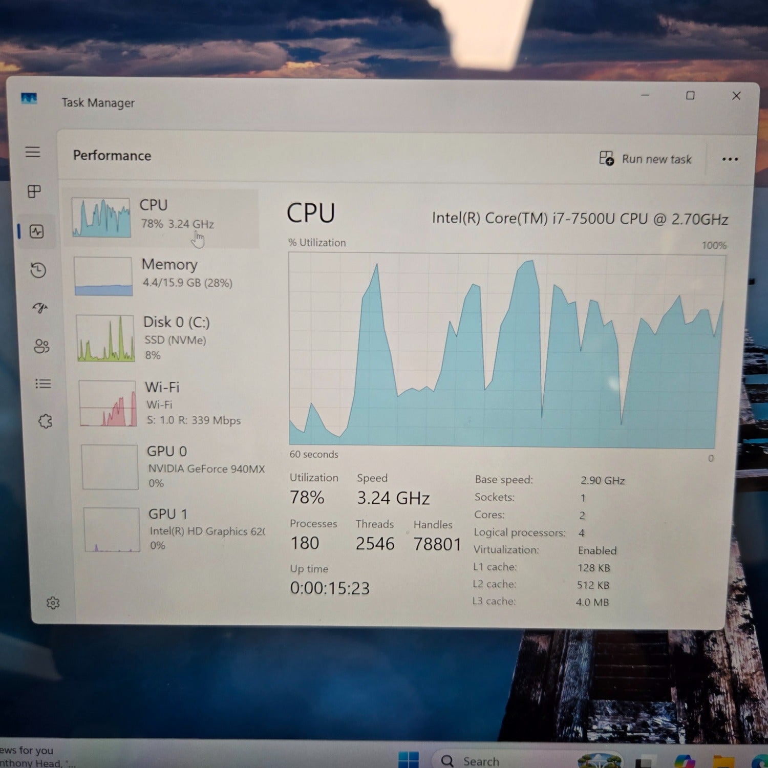Click the L2 cache value 512 KB
The image size is (768, 768).
pyautogui.click(x=593, y=585)
